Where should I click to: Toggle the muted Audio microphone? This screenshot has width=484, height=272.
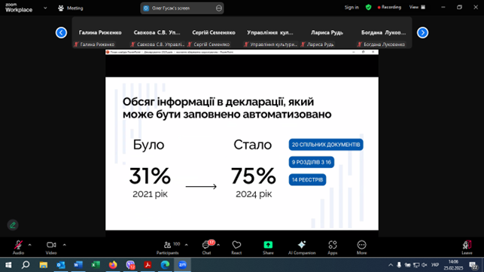pyautogui.click(x=18, y=245)
